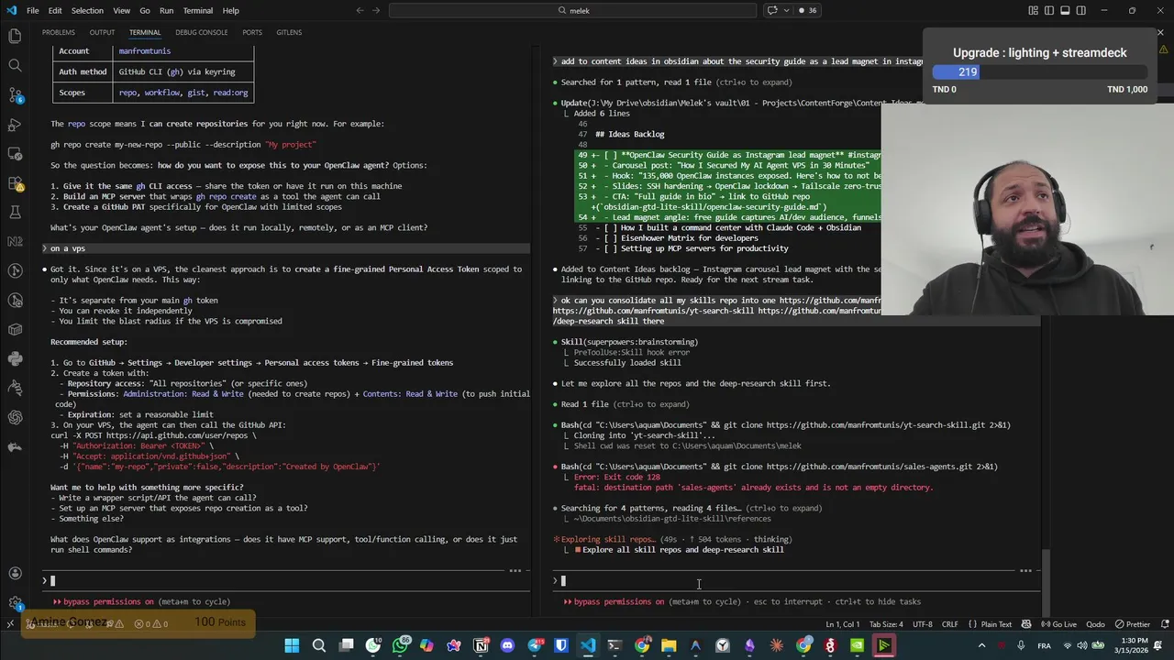Click the FRA language indicator in tray
This screenshot has width=1174, height=660.
click(x=1044, y=646)
